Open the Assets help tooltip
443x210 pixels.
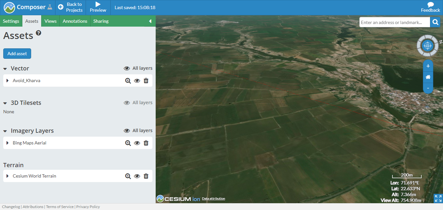tap(39, 32)
